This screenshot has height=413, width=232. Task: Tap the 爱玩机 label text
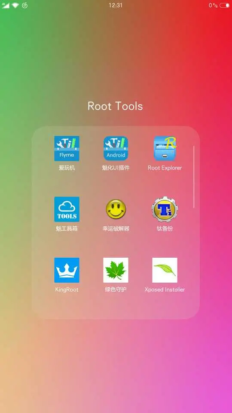67,168
